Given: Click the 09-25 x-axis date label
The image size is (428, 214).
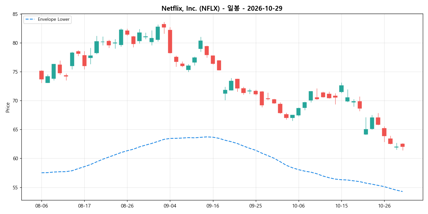Looking at the screenshot, I should point(256,206).
